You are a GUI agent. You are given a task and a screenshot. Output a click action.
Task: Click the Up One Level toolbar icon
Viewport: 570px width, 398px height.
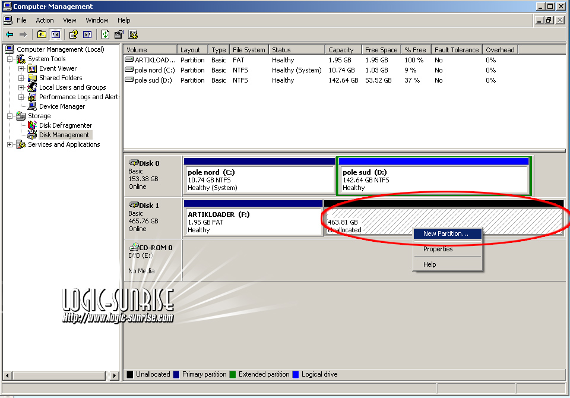tap(42, 34)
